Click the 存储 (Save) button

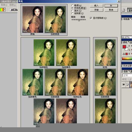click(x=96, y=10)
